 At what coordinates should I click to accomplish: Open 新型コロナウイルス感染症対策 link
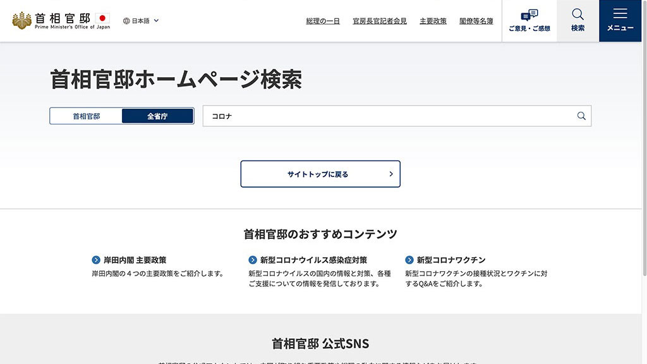point(313,260)
